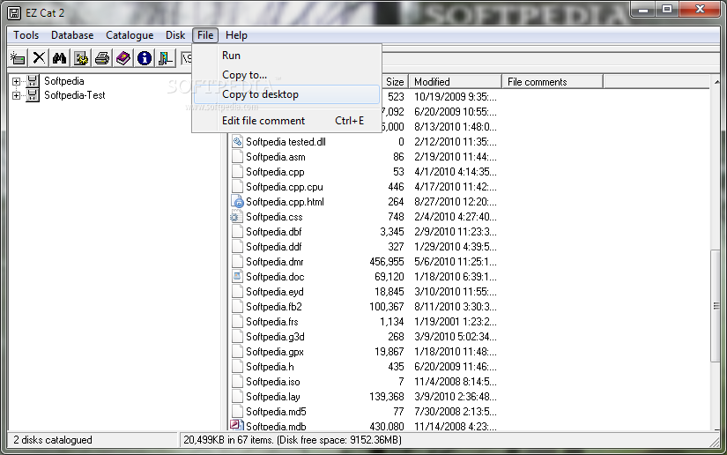This screenshot has width=727, height=455.
Task: Click the Softpedia.css gear file icon
Action: 236,217
